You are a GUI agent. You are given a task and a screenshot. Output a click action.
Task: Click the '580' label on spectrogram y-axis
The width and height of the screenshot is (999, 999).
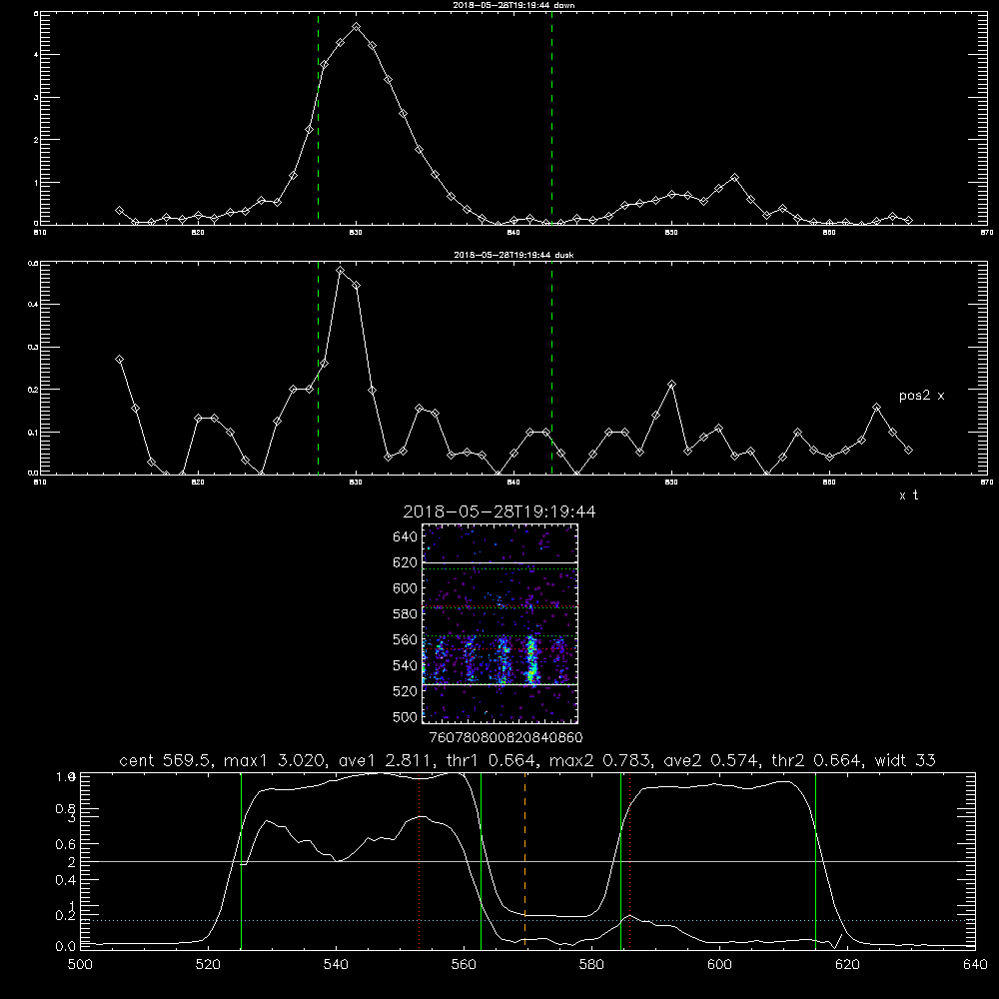coord(406,614)
